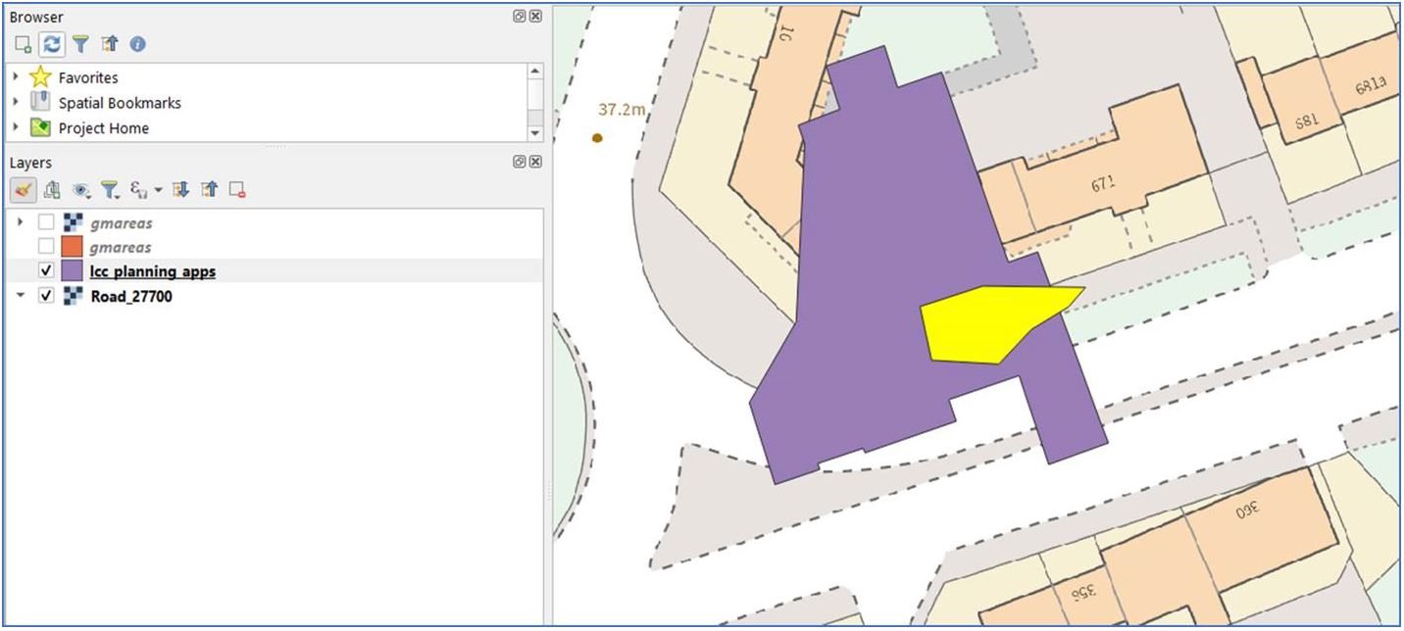Collapse all layers using Collapse All icon
The width and height of the screenshot is (1404, 631).
[x=210, y=191]
